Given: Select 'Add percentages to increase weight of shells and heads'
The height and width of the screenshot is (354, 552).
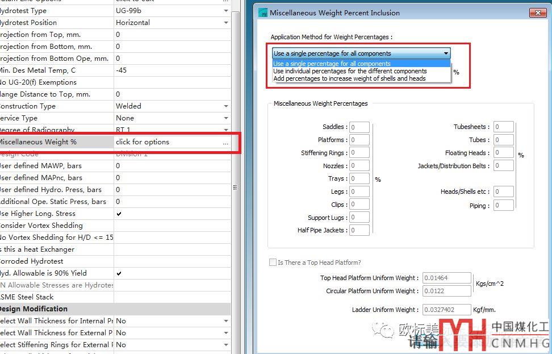Looking at the screenshot, I should point(362,78).
